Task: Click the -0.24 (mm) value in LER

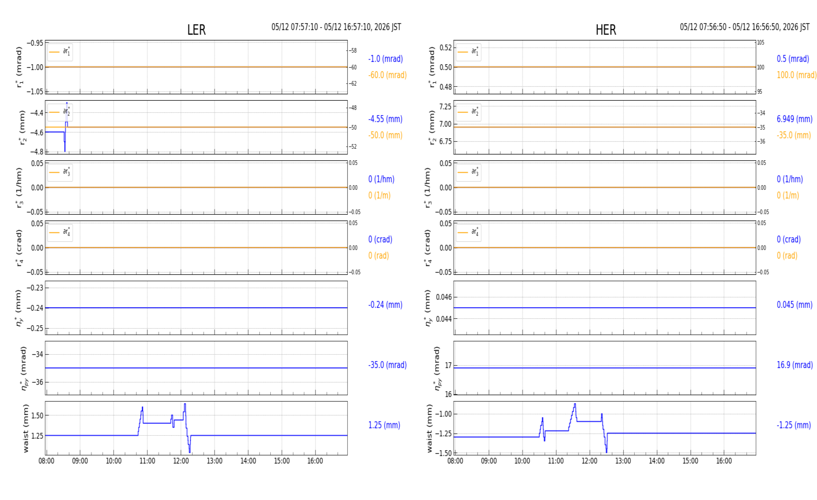Action: click(x=385, y=305)
